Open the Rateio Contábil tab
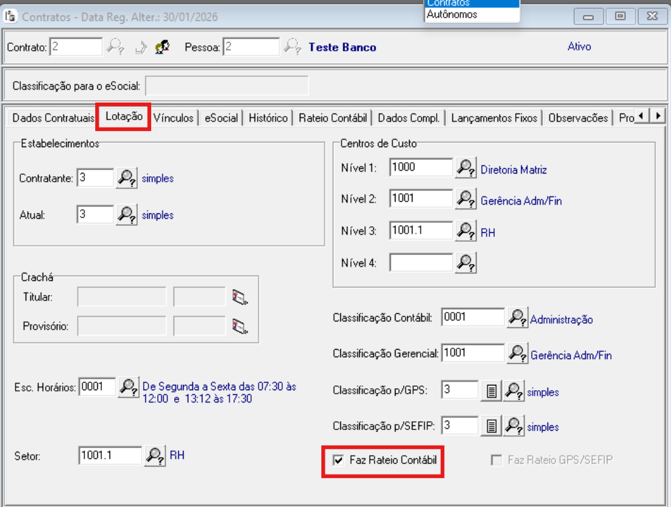 pyautogui.click(x=333, y=117)
